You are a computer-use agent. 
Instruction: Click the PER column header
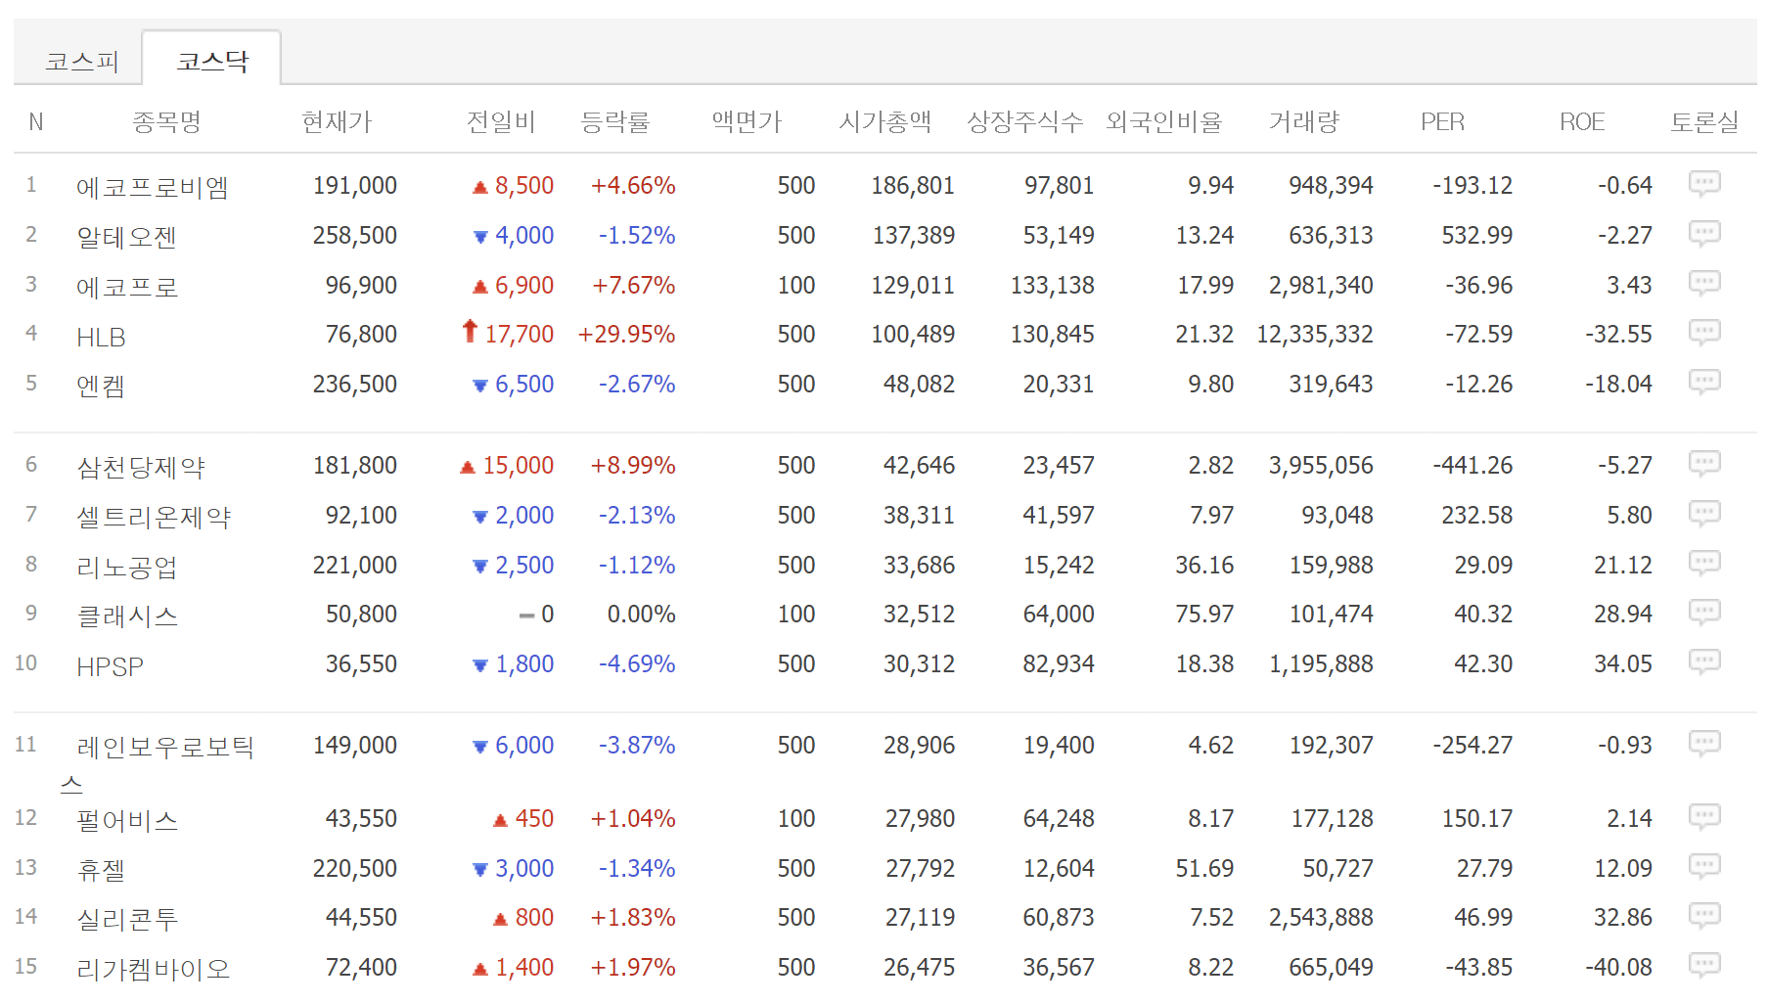point(1441,121)
